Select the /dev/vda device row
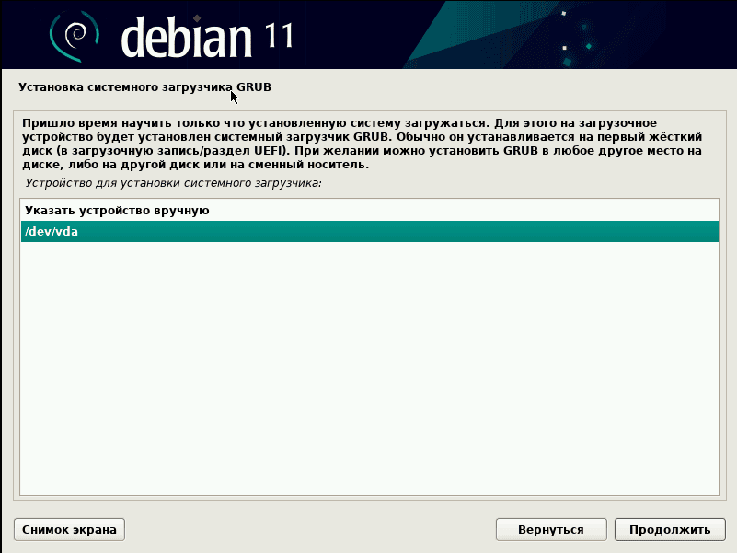Image resolution: width=737 pixels, height=553 pixels. point(370,231)
